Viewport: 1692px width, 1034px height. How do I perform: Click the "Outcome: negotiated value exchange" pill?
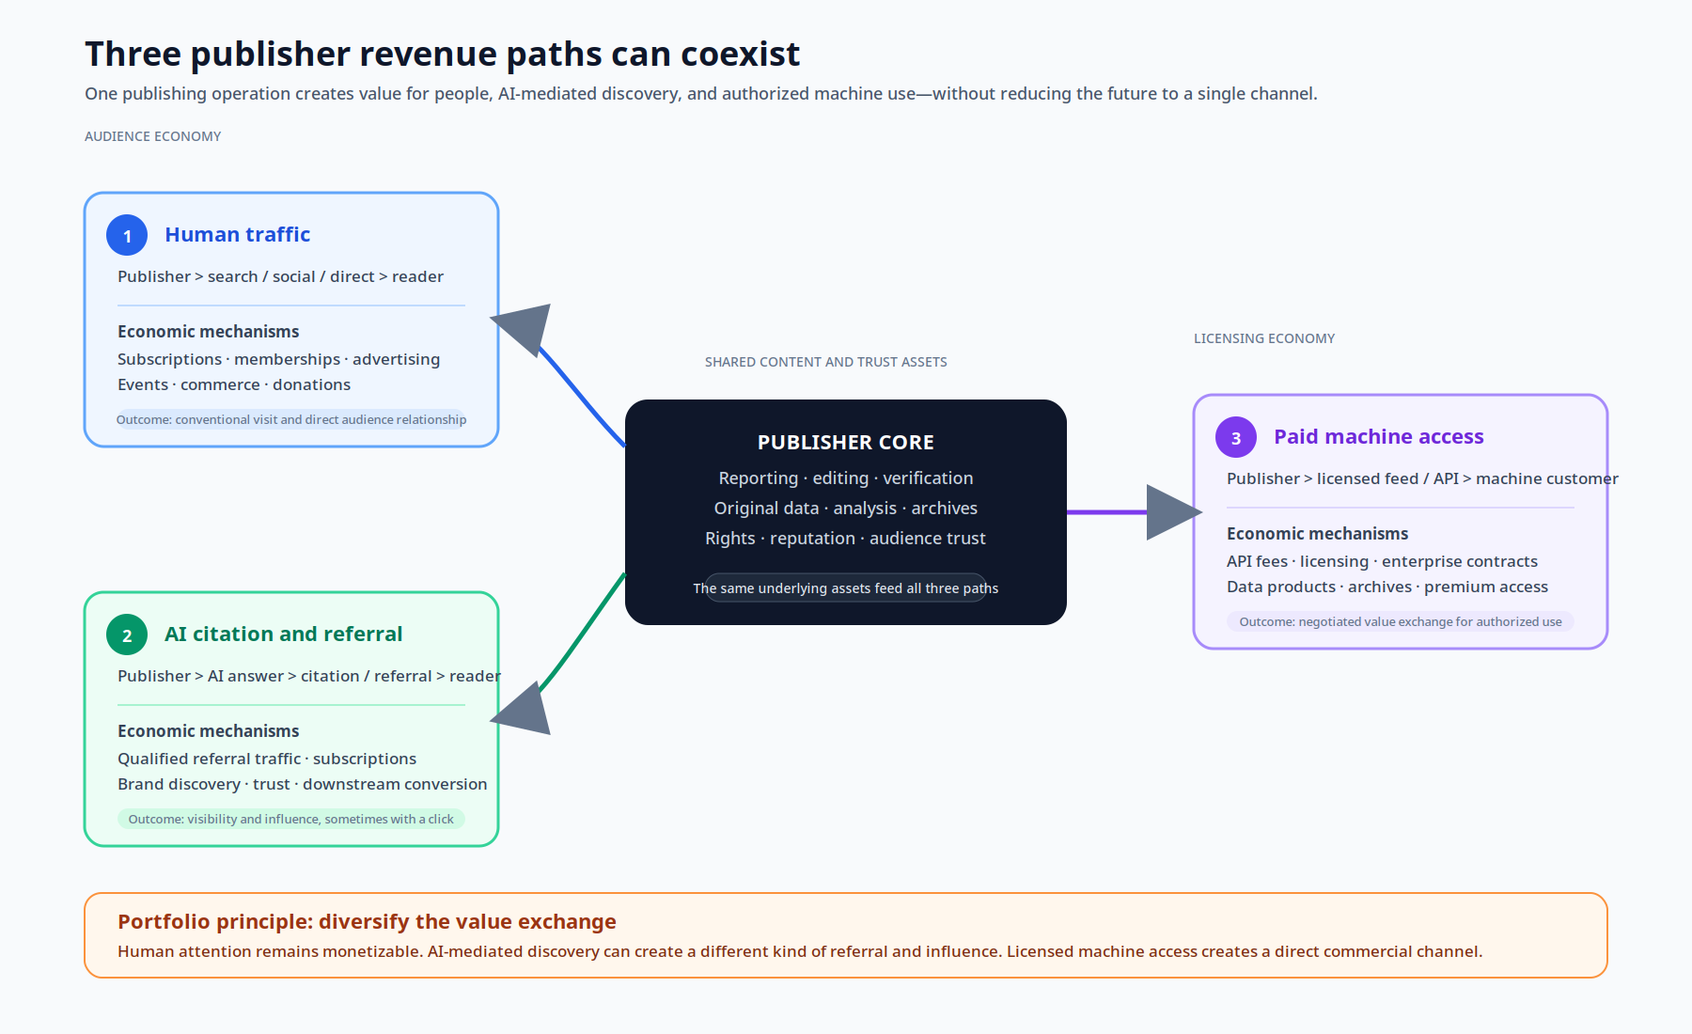coord(1401,621)
